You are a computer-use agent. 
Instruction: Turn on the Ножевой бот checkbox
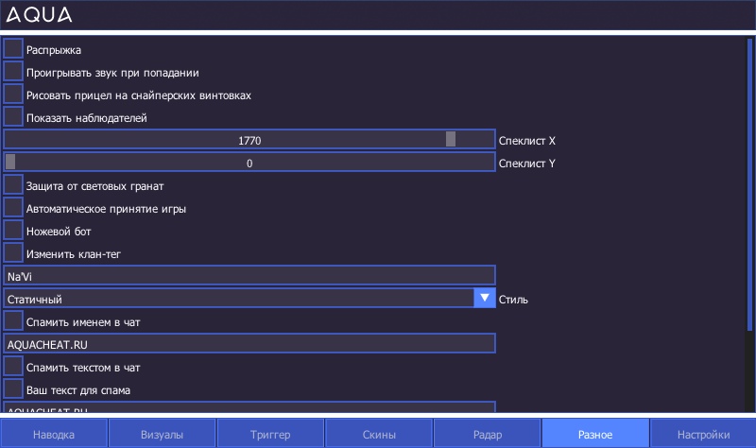point(13,231)
